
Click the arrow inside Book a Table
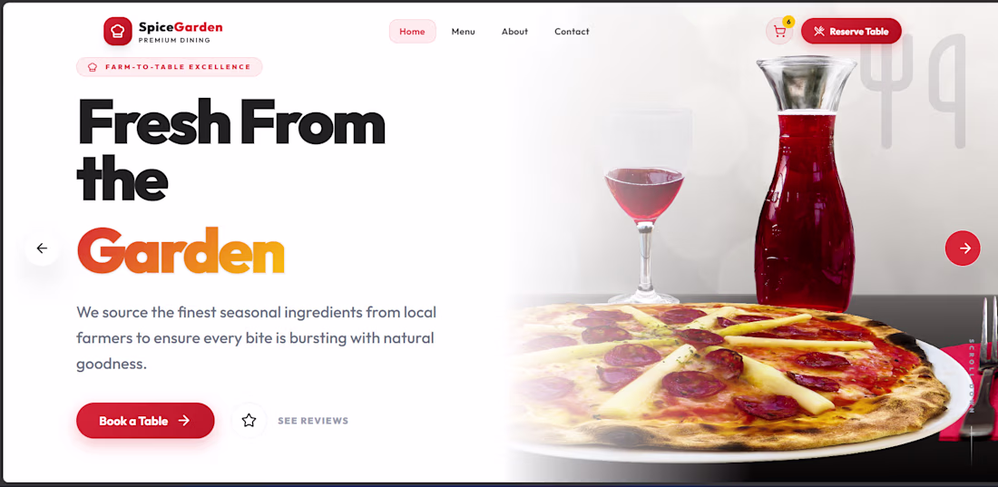[x=184, y=420]
